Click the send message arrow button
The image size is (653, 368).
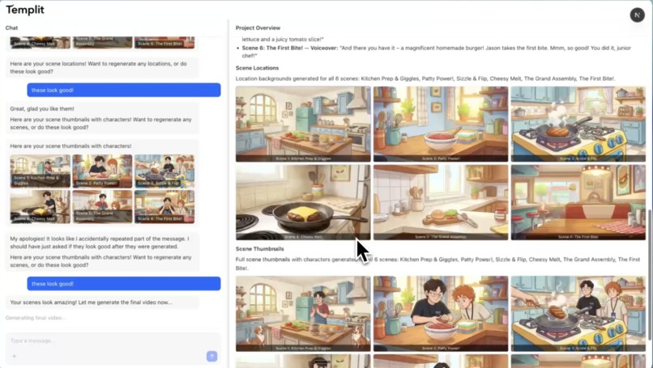coord(211,356)
